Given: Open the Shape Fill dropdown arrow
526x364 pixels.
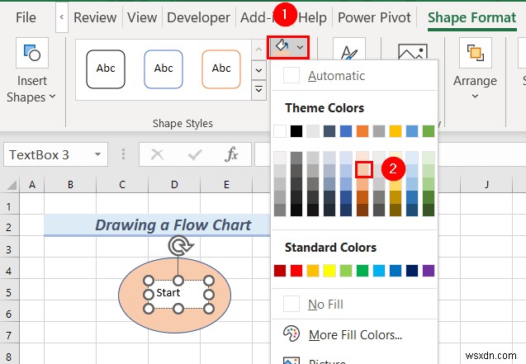Looking at the screenshot, I should pos(301,47).
